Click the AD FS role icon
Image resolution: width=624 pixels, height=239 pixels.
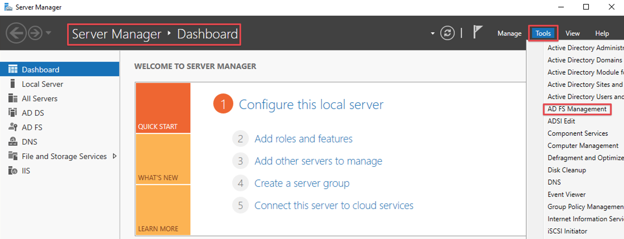tap(13, 127)
